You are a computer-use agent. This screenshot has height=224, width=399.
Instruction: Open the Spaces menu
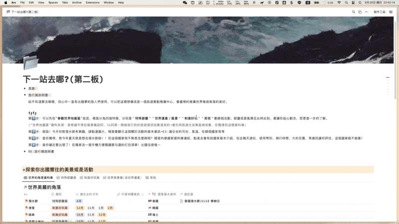tap(53, 2)
